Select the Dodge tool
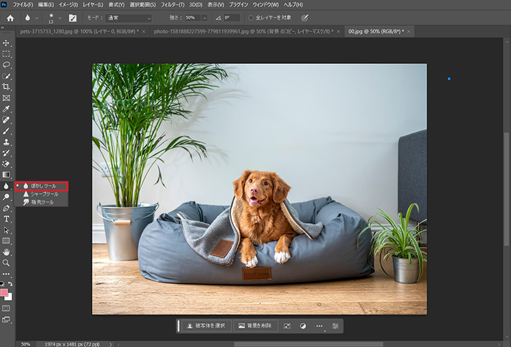Viewport: 511px width, 347px height. coord(6,197)
